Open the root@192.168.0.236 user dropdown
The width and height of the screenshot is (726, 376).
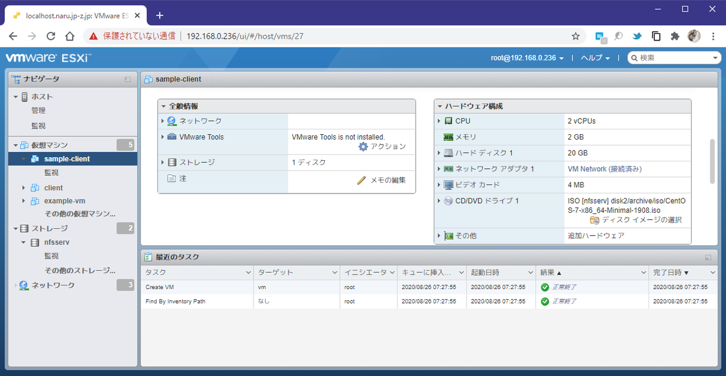[x=528, y=58]
